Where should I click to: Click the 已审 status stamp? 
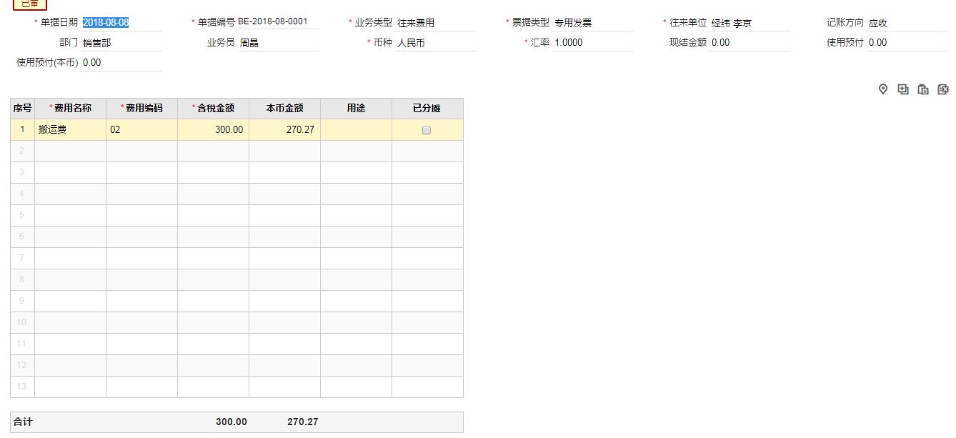pyautogui.click(x=30, y=4)
